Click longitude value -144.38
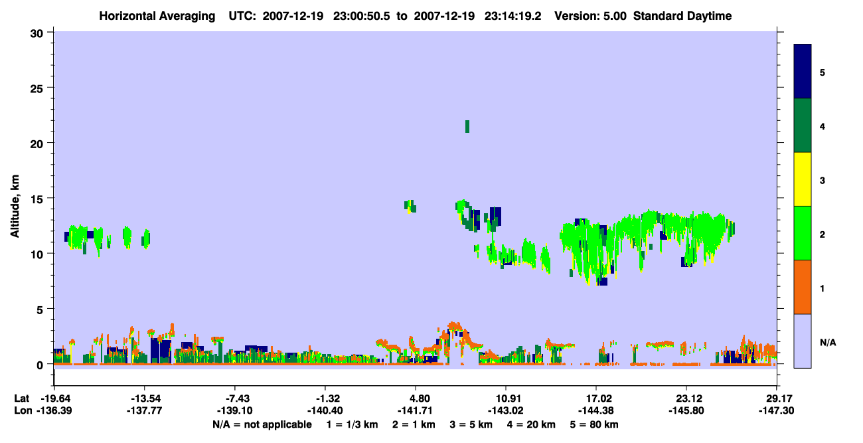The image size is (863, 443). [x=596, y=411]
